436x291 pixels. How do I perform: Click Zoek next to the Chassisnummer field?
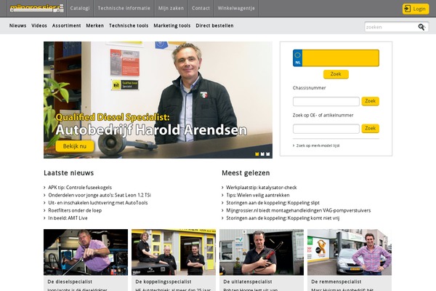coord(370,101)
